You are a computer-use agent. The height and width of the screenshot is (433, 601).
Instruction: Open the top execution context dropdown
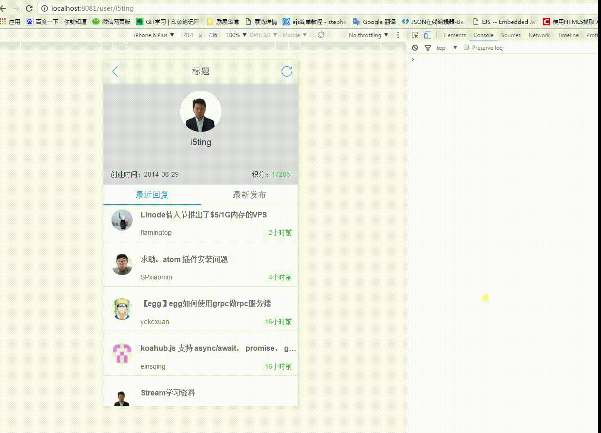447,48
